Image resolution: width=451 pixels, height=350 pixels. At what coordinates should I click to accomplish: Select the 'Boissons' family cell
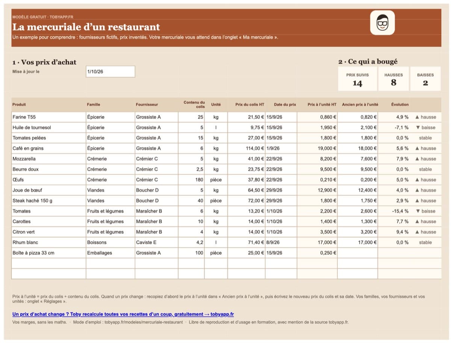pyautogui.click(x=110, y=242)
